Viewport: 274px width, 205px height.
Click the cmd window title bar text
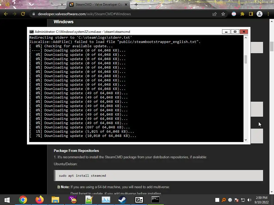pos(82,32)
